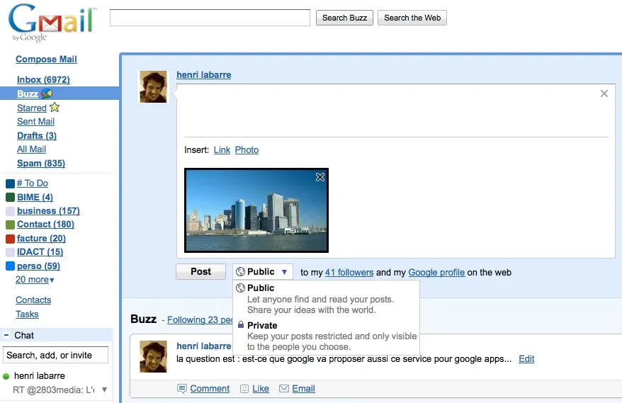
Task: Open Sent Mail
Action: coord(35,122)
